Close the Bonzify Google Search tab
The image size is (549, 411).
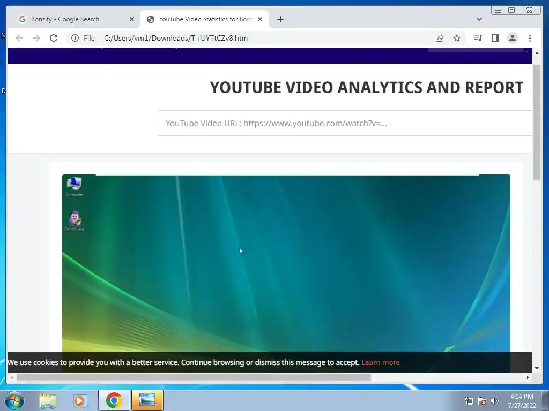pyautogui.click(x=132, y=19)
